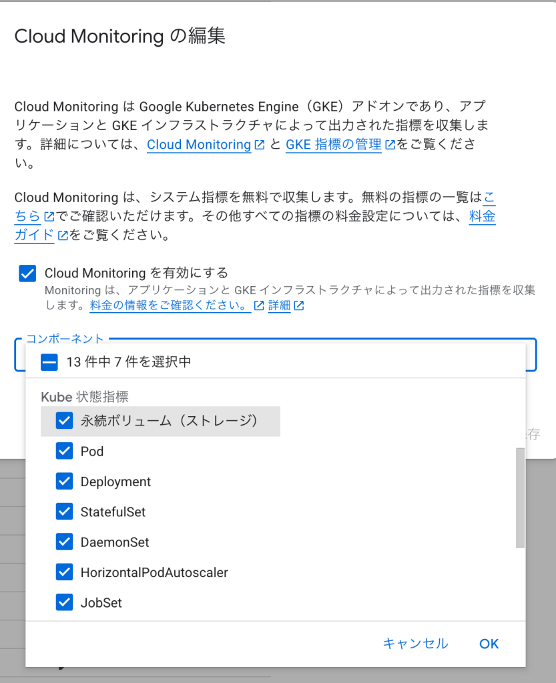The height and width of the screenshot is (683, 556).
Task: Click the コンポーネント field label
Action: (65, 339)
